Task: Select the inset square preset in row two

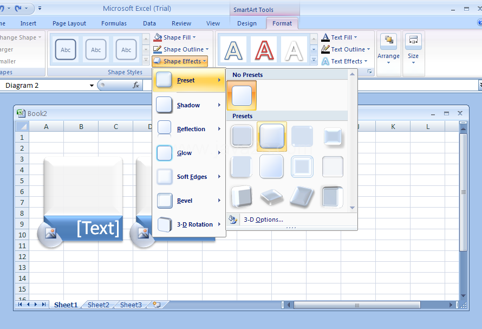Action: tap(302, 166)
